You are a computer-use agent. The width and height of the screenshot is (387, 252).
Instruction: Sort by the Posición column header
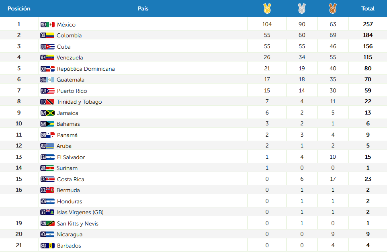coord(19,8)
